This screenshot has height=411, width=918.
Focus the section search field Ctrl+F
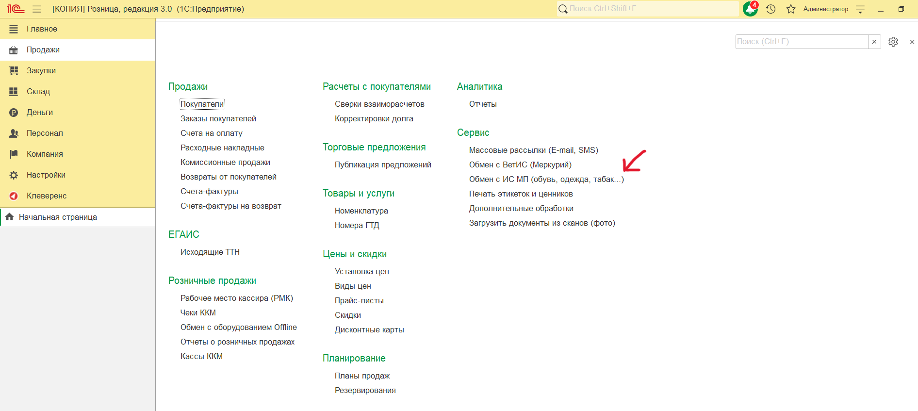[802, 42]
